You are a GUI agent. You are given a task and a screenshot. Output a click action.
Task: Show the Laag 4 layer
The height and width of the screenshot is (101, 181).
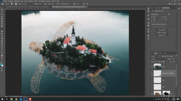click(152, 80)
